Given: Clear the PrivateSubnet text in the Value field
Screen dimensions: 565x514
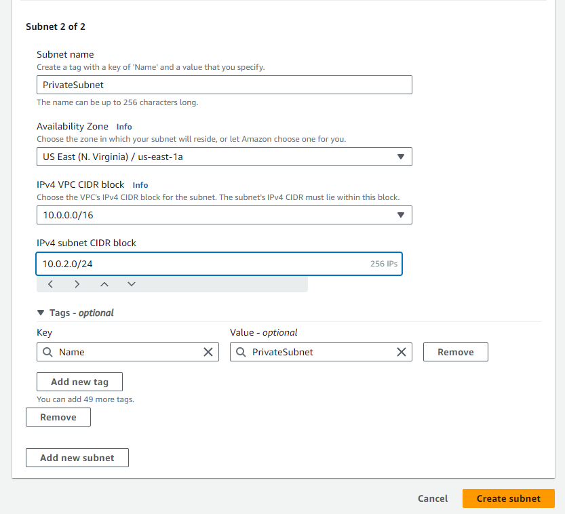Looking at the screenshot, I should [x=401, y=352].
